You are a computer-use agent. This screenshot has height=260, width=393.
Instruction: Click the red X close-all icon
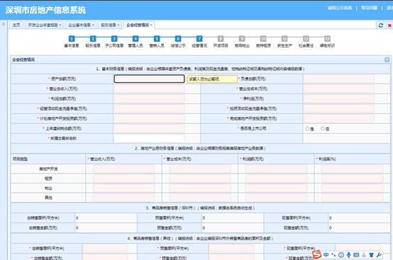389,26
